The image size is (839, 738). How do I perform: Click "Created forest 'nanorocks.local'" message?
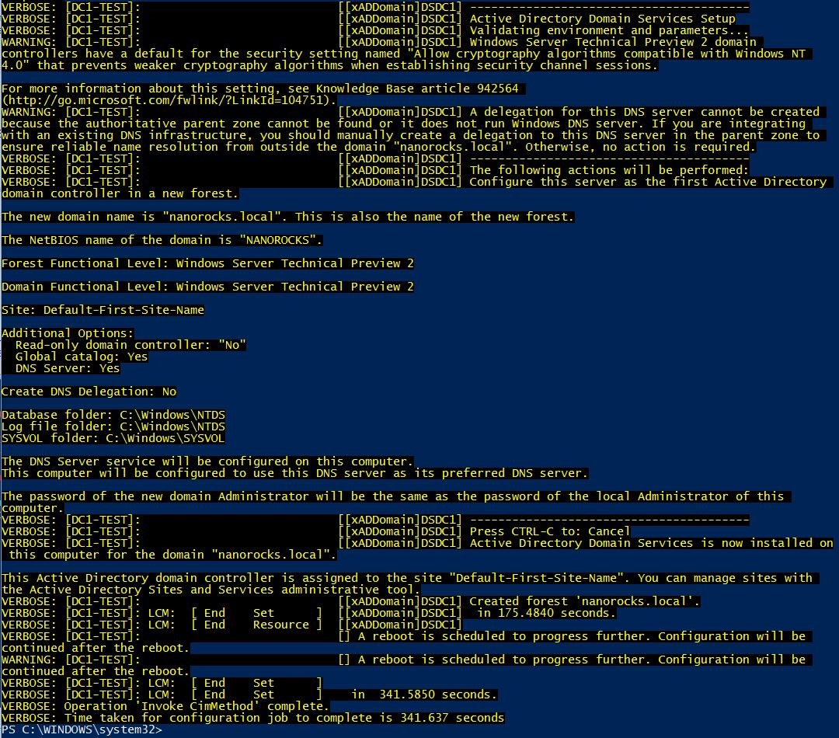click(x=584, y=601)
